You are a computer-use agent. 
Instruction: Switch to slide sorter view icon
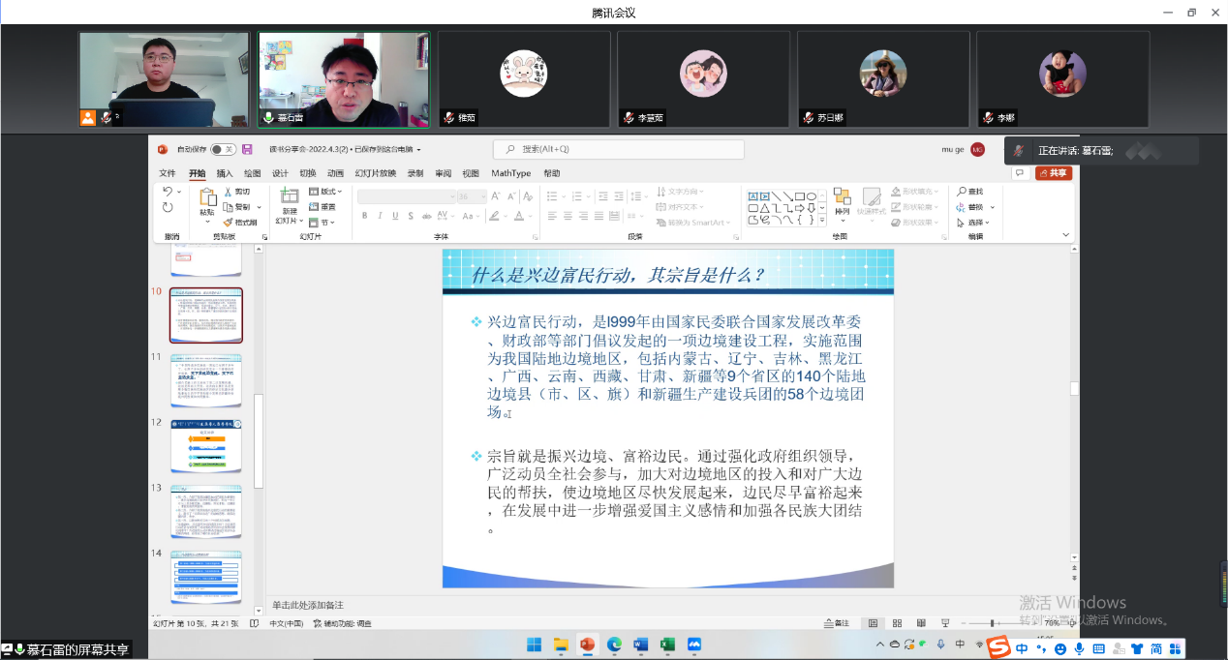coord(897,623)
